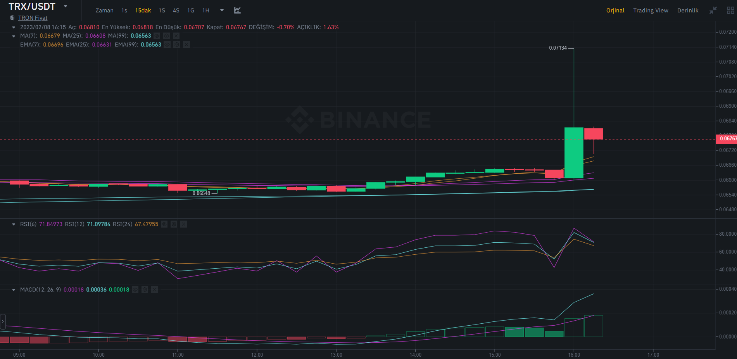Click the DEĞİŞİM value -0.70%

pyautogui.click(x=285, y=27)
